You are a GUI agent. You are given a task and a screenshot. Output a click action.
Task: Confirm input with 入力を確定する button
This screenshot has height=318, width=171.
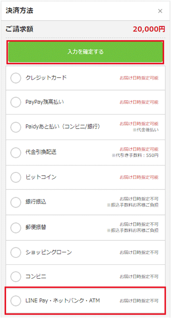(85, 52)
